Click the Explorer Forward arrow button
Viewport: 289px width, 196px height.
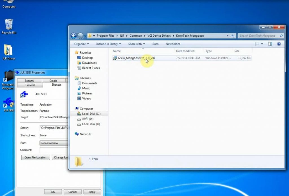tap(80, 36)
